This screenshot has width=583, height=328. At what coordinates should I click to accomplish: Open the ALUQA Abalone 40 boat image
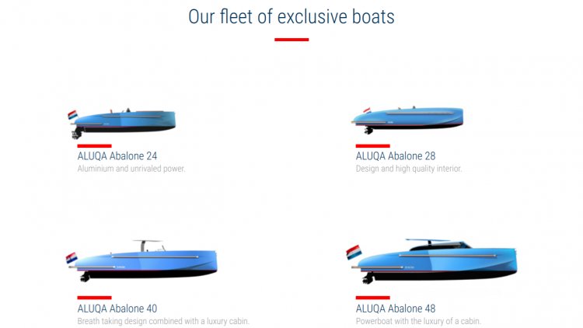(x=141, y=260)
